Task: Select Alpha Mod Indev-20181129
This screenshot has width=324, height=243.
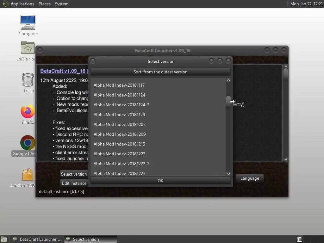Action: (158, 115)
